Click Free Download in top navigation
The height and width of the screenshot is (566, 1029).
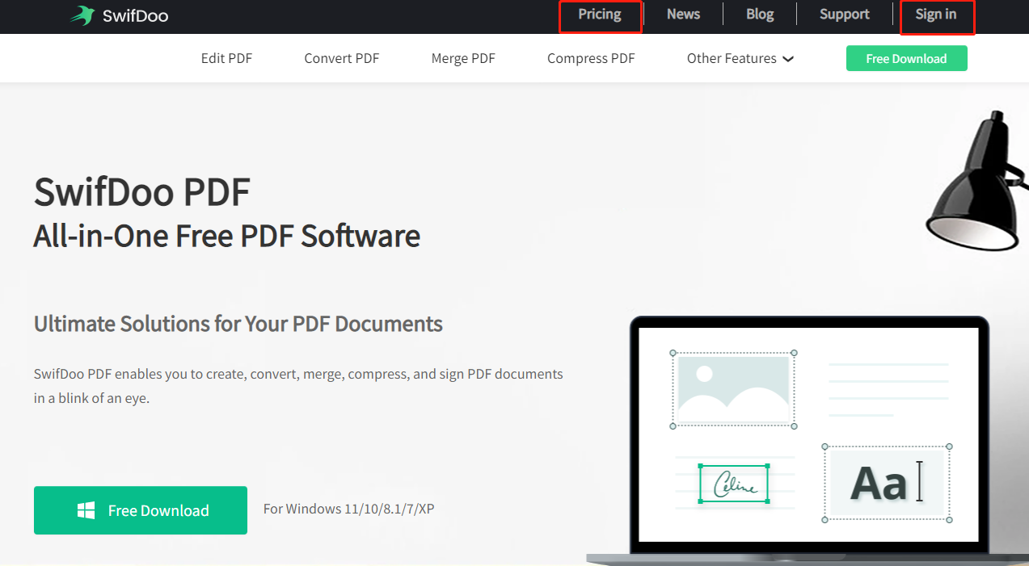906,58
